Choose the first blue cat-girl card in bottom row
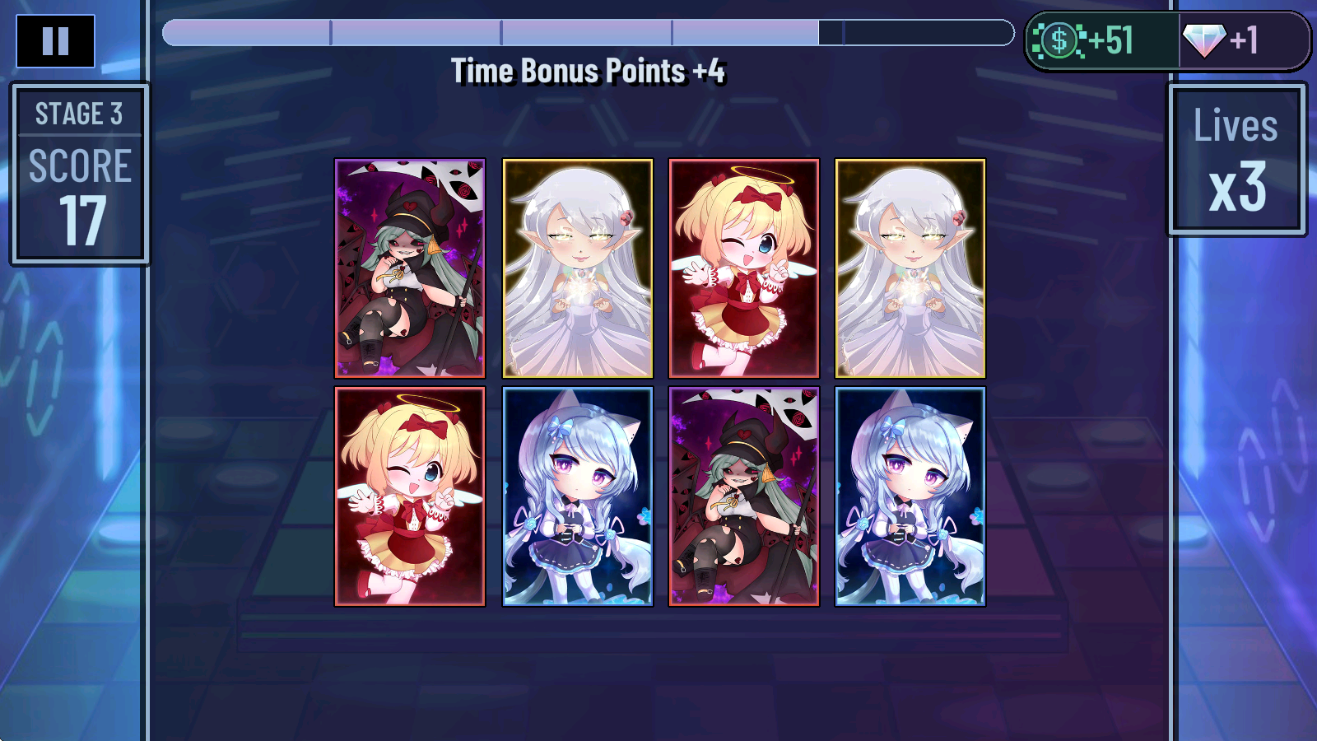Screen dimensions: 1317x741 [578, 496]
